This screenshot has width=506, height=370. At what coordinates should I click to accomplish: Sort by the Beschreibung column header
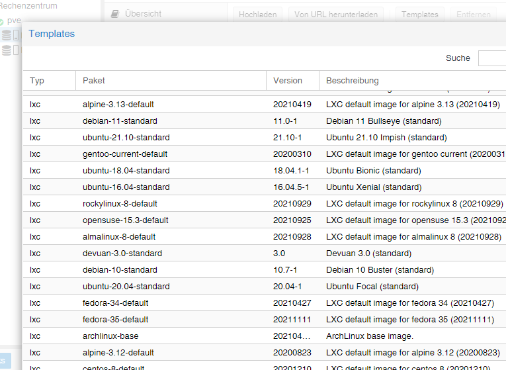click(x=413, y=80)
